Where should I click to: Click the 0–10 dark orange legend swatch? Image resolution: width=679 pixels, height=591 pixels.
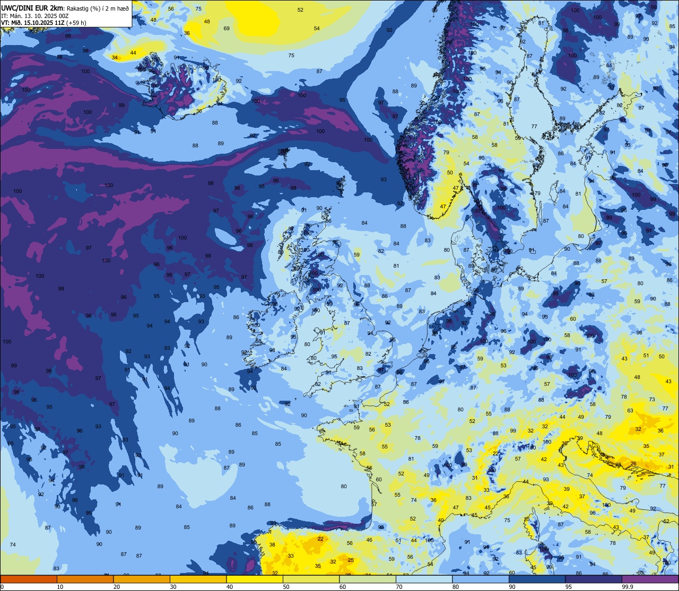point(29,579)
